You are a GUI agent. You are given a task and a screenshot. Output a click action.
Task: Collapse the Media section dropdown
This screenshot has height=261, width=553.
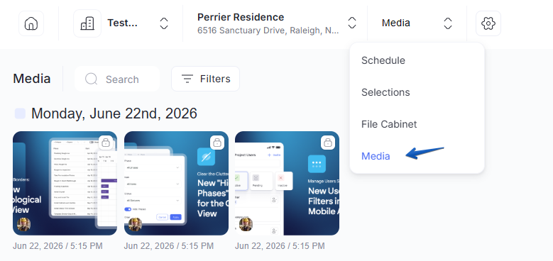(x=447, y=23)
